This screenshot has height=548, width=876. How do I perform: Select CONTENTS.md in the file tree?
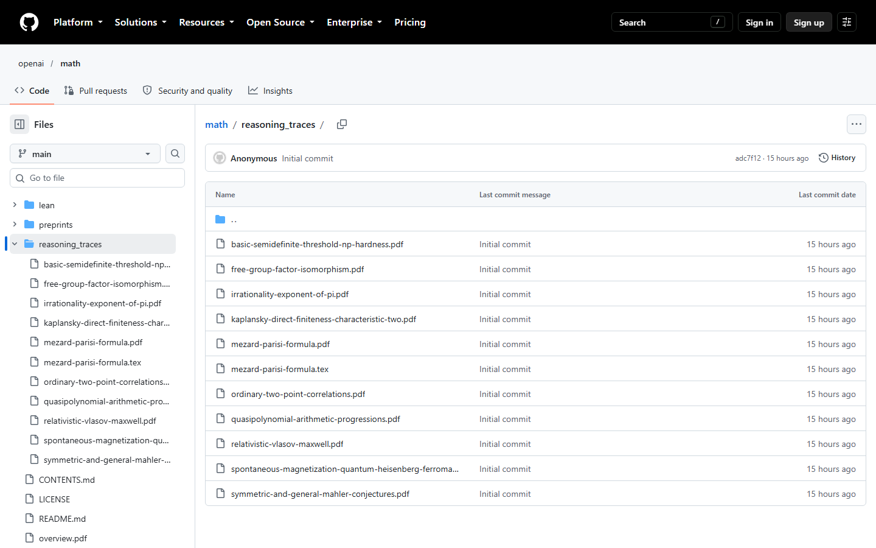pos(67,480)
